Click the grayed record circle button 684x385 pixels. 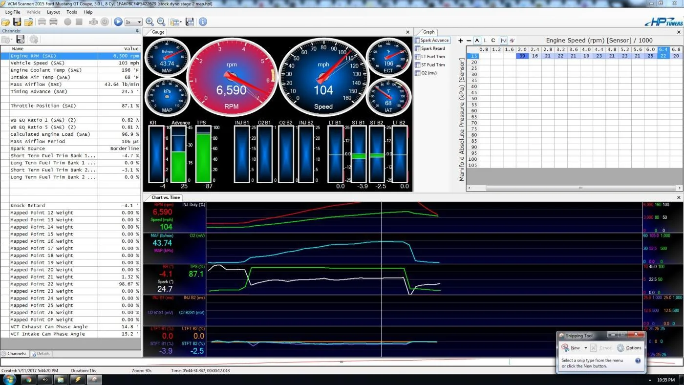click(x=68, y=22)
